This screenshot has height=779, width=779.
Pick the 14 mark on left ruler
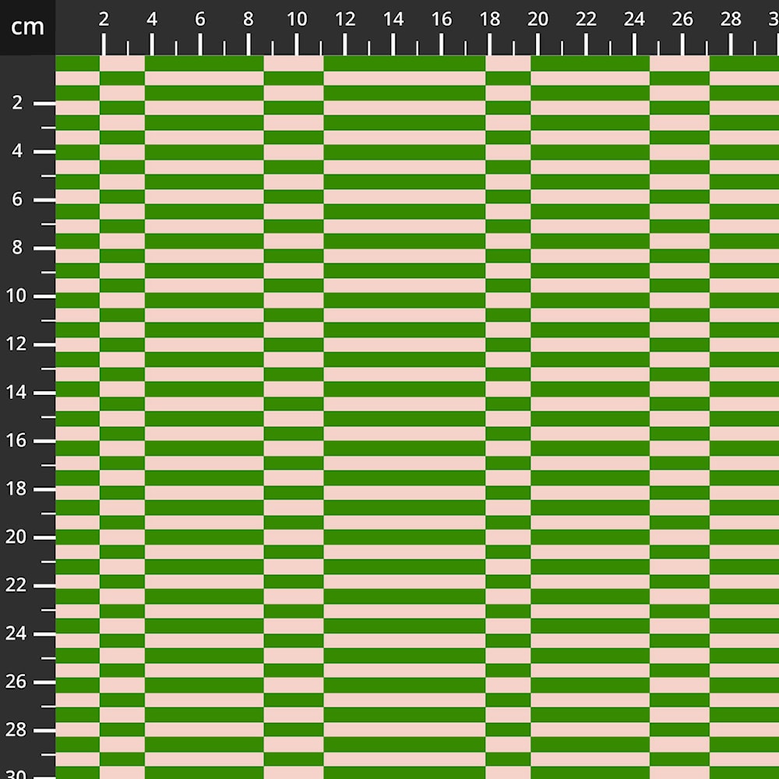[x=18, y=393]
